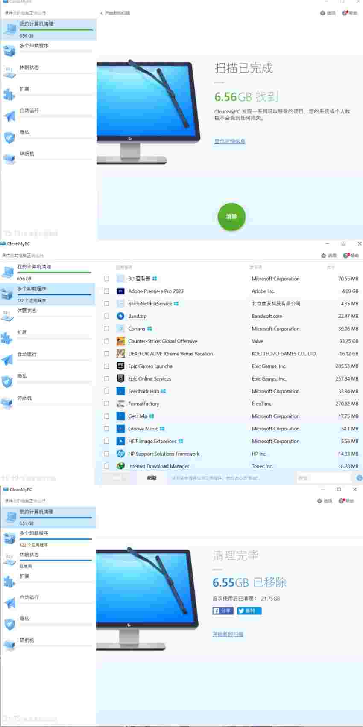The height and width of the screenshot is (727, 363).
Task: Click the publisher column header in the application list
Action: (256, 267)
